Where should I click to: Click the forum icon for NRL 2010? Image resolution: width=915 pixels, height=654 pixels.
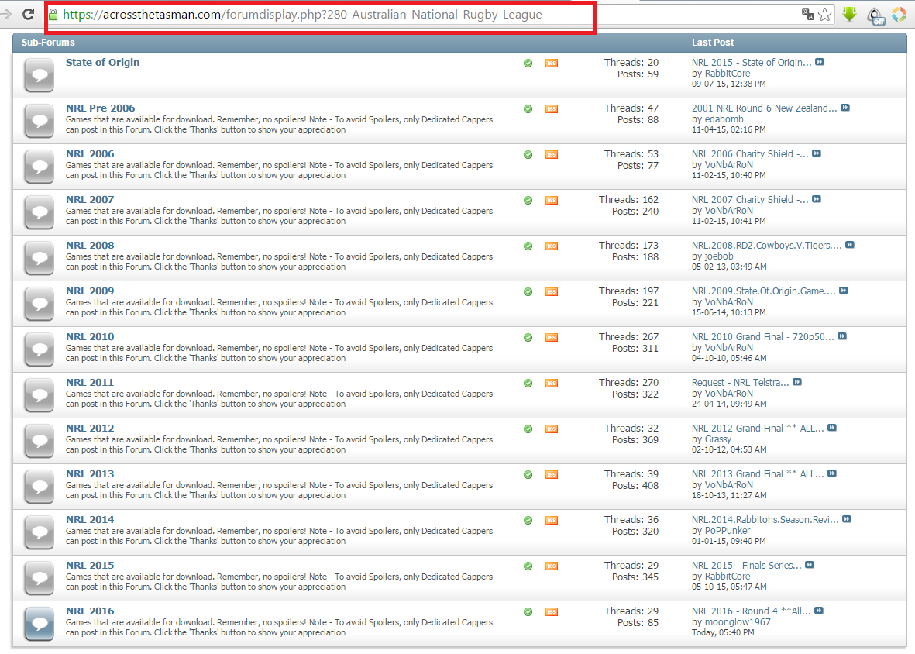pos(39,349)
